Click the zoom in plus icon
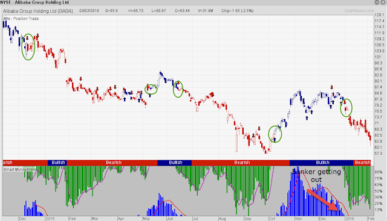387x221 pixels. tap(383, 2)
